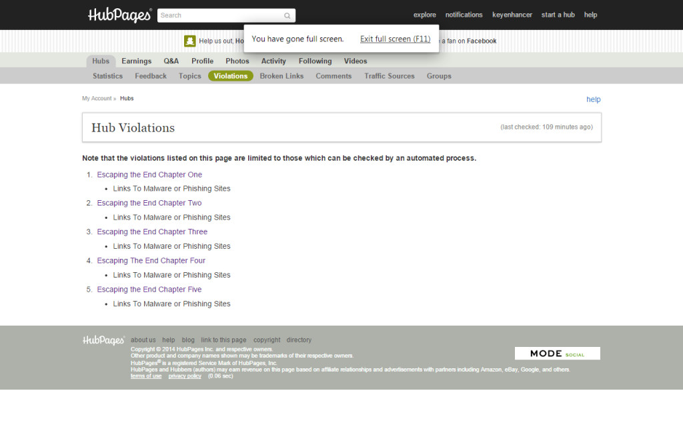Click the HubPages logo in the footer
The height and width of the screenshot is (427, 683).
(103, 340)
